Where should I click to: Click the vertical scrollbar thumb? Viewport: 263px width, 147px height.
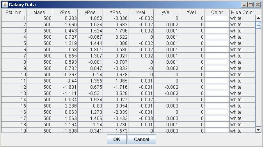coord(258,25)
